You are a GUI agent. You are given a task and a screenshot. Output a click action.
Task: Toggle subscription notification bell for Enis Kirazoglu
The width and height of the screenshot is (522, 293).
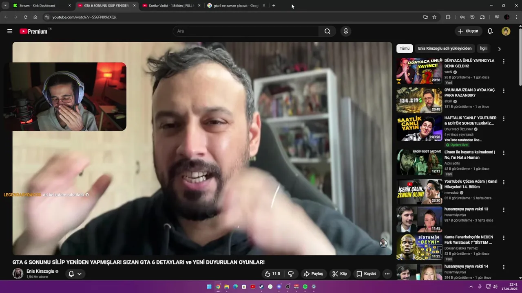point(71,274)
